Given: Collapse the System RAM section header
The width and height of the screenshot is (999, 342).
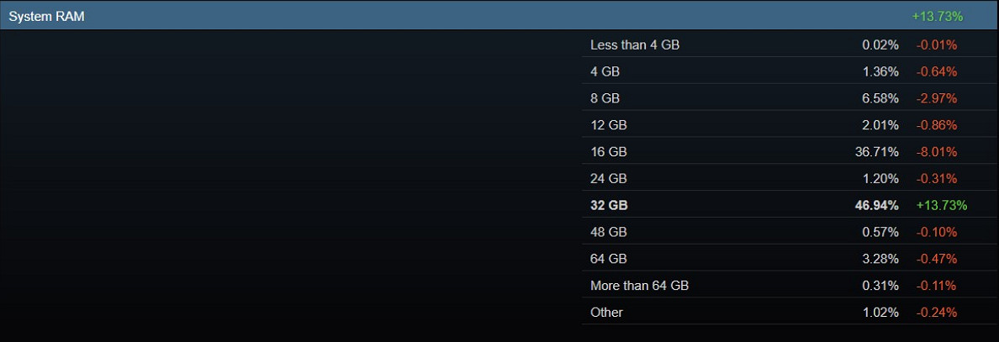Looking at the screenshot, I should (x=46, y=16).
